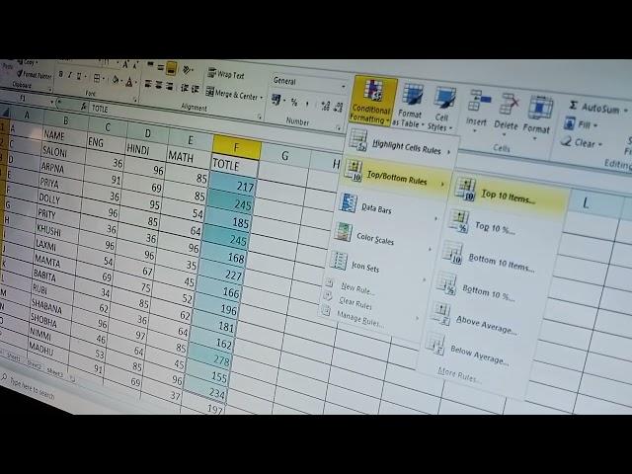
Task: Select column F header
Action: click(x=237, y=147)
